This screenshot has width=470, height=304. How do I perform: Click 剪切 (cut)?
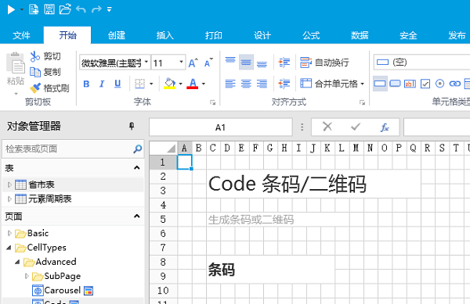coord(45,56)
